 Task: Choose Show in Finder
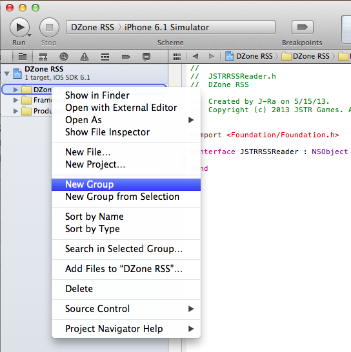pos(126,95)
